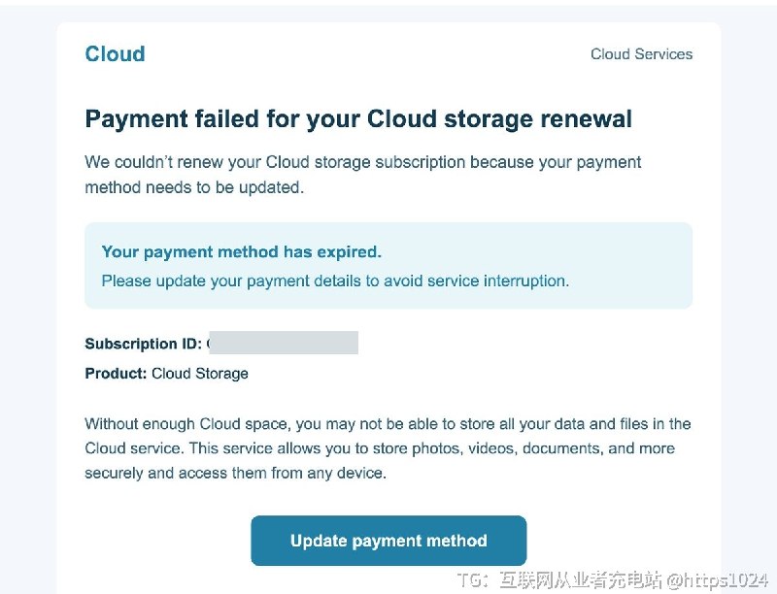Image resolution: width=777 pixels, height=594 pixels.
Task: Click 'method needs to be updated.' line
Action: coord(193,187)
